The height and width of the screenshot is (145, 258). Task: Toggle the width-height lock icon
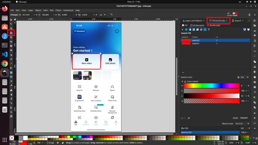(x=15, y=19)
